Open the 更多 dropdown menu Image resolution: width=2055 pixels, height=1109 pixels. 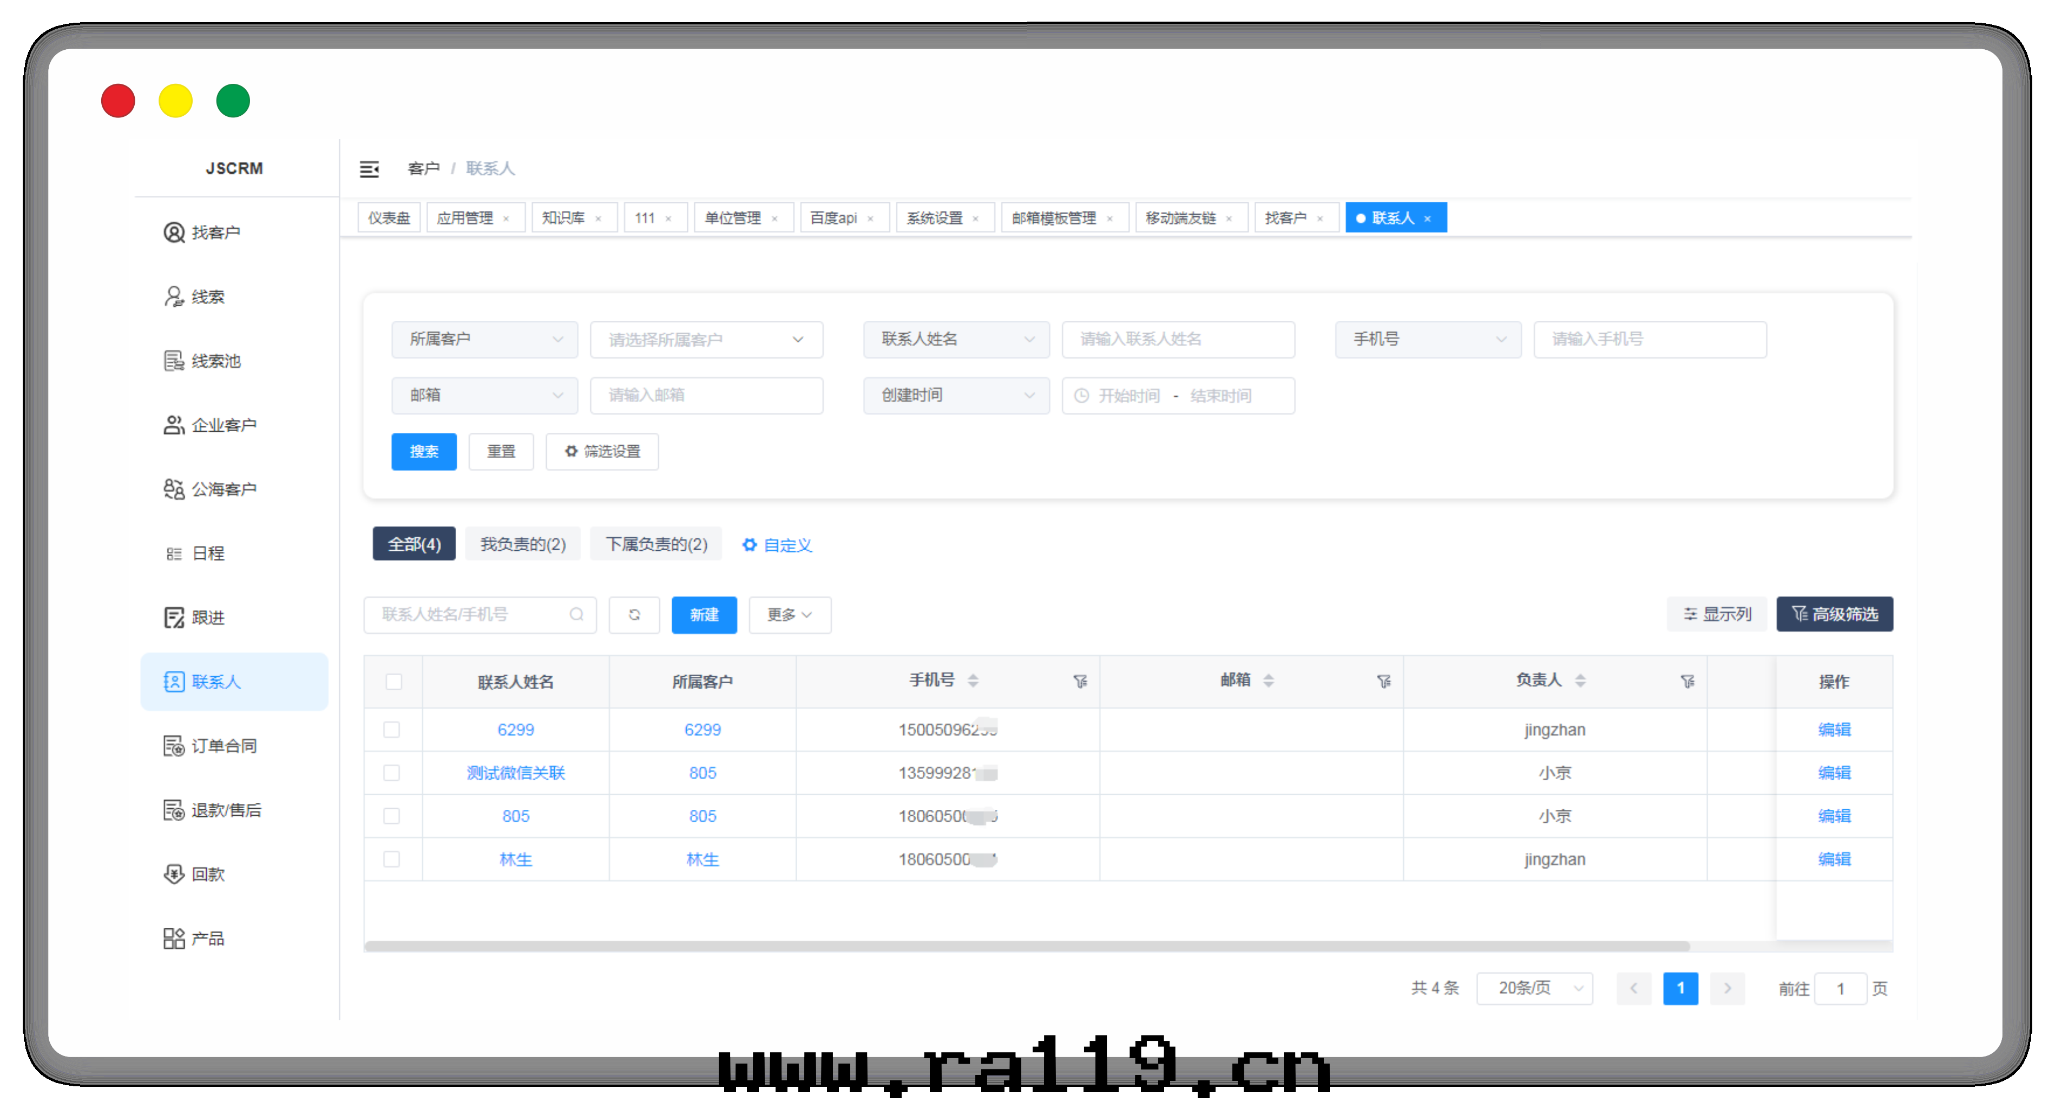[x=789, y=615]
